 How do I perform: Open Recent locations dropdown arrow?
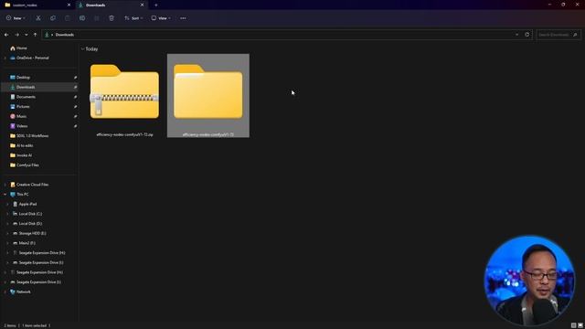pyautogui.click(x=27, y=35)
